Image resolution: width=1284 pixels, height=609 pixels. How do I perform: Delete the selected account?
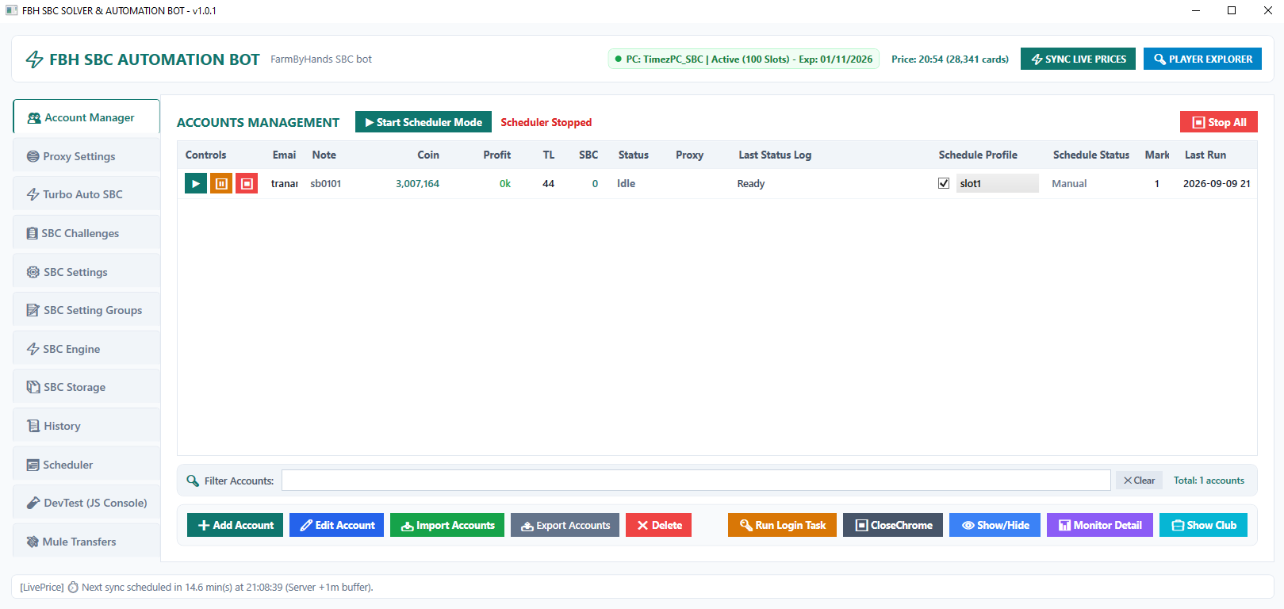pyautogui.click(x=658, y=525)
